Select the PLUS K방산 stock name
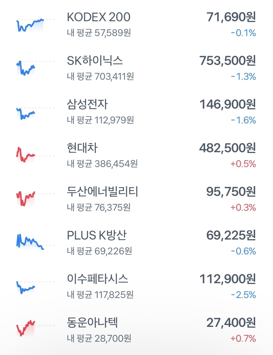Viewport: 273px width, 355px height. pos(97,235)
